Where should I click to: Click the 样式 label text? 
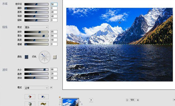20,27
